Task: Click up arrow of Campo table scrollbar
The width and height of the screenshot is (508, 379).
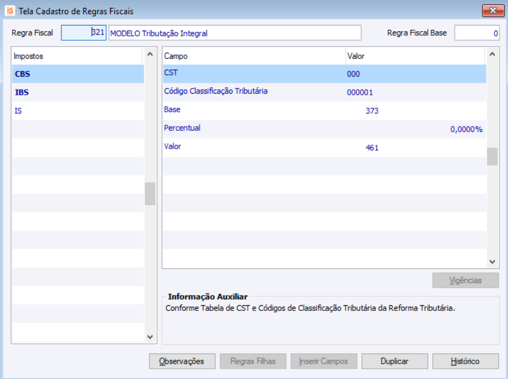Action: 492,54
